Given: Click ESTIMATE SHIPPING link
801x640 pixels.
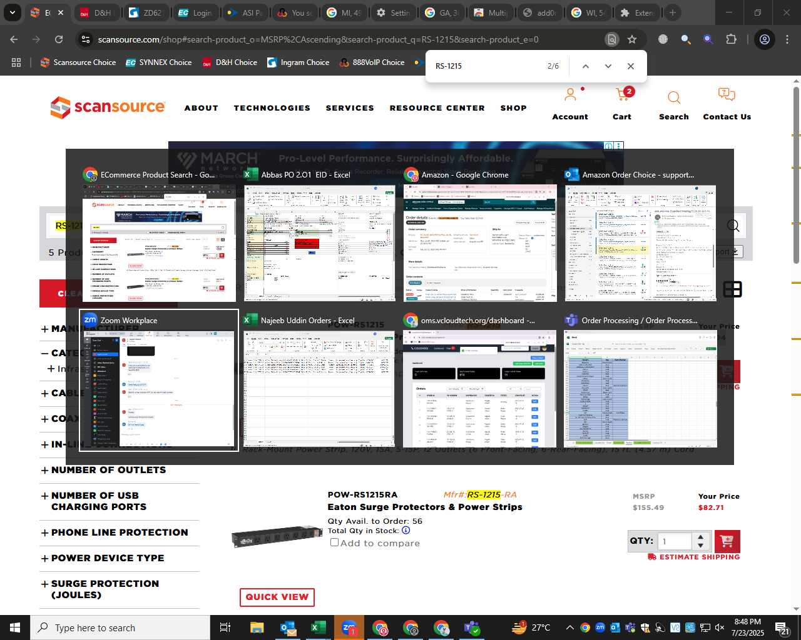Looking at the screenshot, I should pos(694,557).
